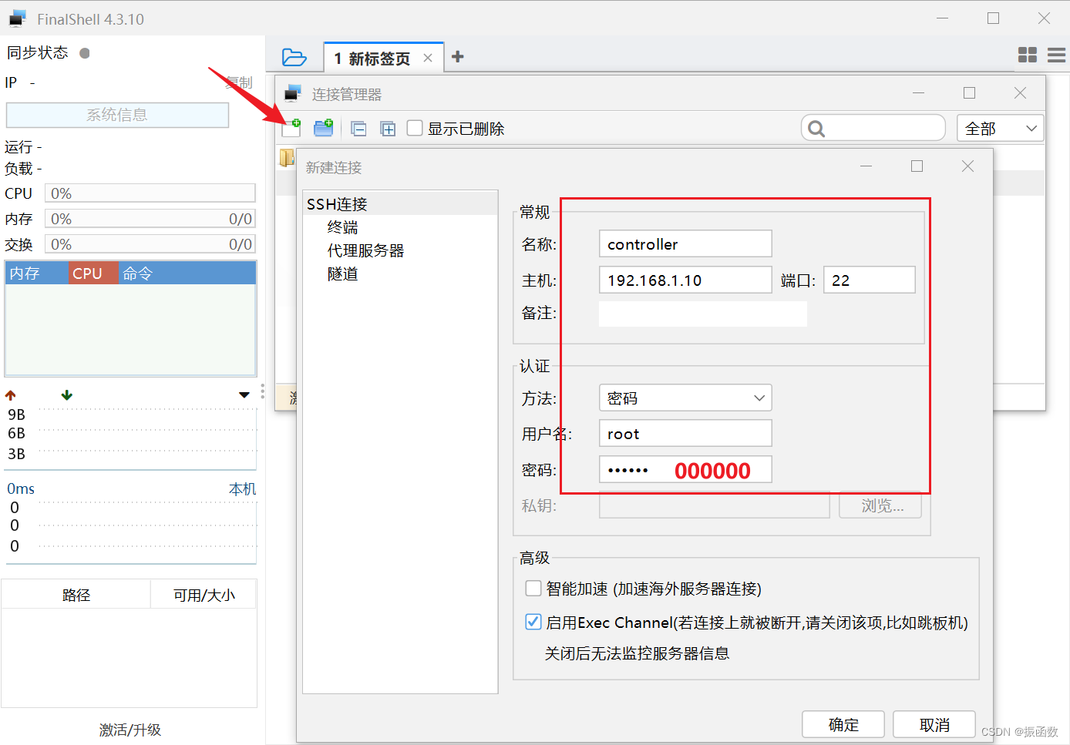
Task: Click the 端口 field showing 22
Action: tap(870, 280)
